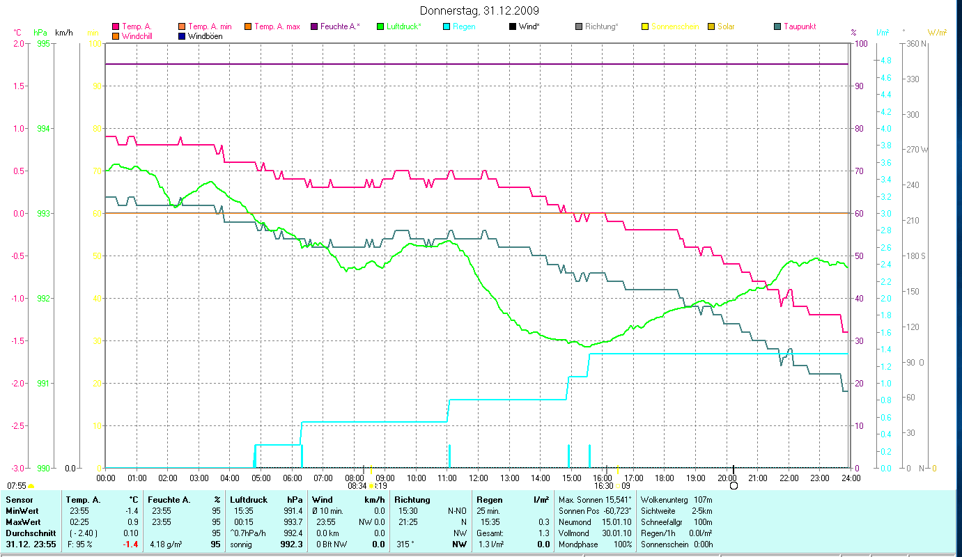Image resolution: width=962 pixels, height=557 pixels.
Task: Click the minimum pressure value 991.4
Action: (x=293, y=511)
